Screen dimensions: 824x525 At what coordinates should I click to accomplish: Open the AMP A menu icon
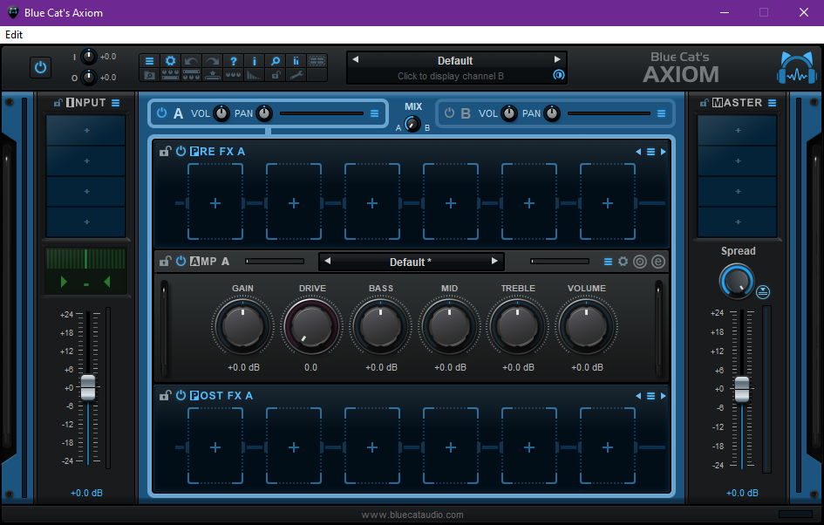608,262
